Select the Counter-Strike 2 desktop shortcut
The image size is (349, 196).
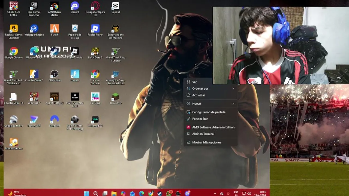(34, 76)
